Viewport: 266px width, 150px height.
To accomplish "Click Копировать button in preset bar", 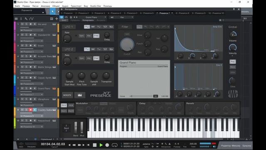I will [88, 20].
